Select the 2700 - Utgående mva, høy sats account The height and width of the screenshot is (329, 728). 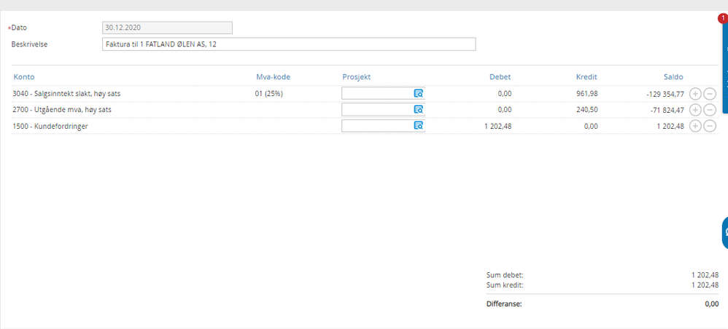62,110
